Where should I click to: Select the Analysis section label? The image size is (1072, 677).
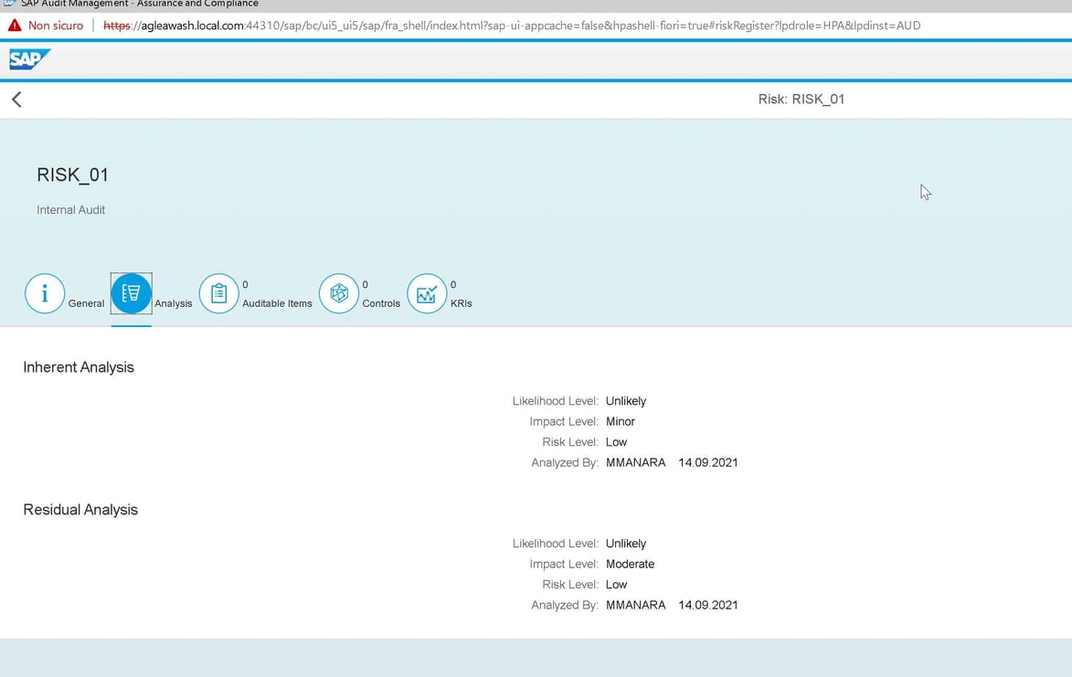coord(173,303)
